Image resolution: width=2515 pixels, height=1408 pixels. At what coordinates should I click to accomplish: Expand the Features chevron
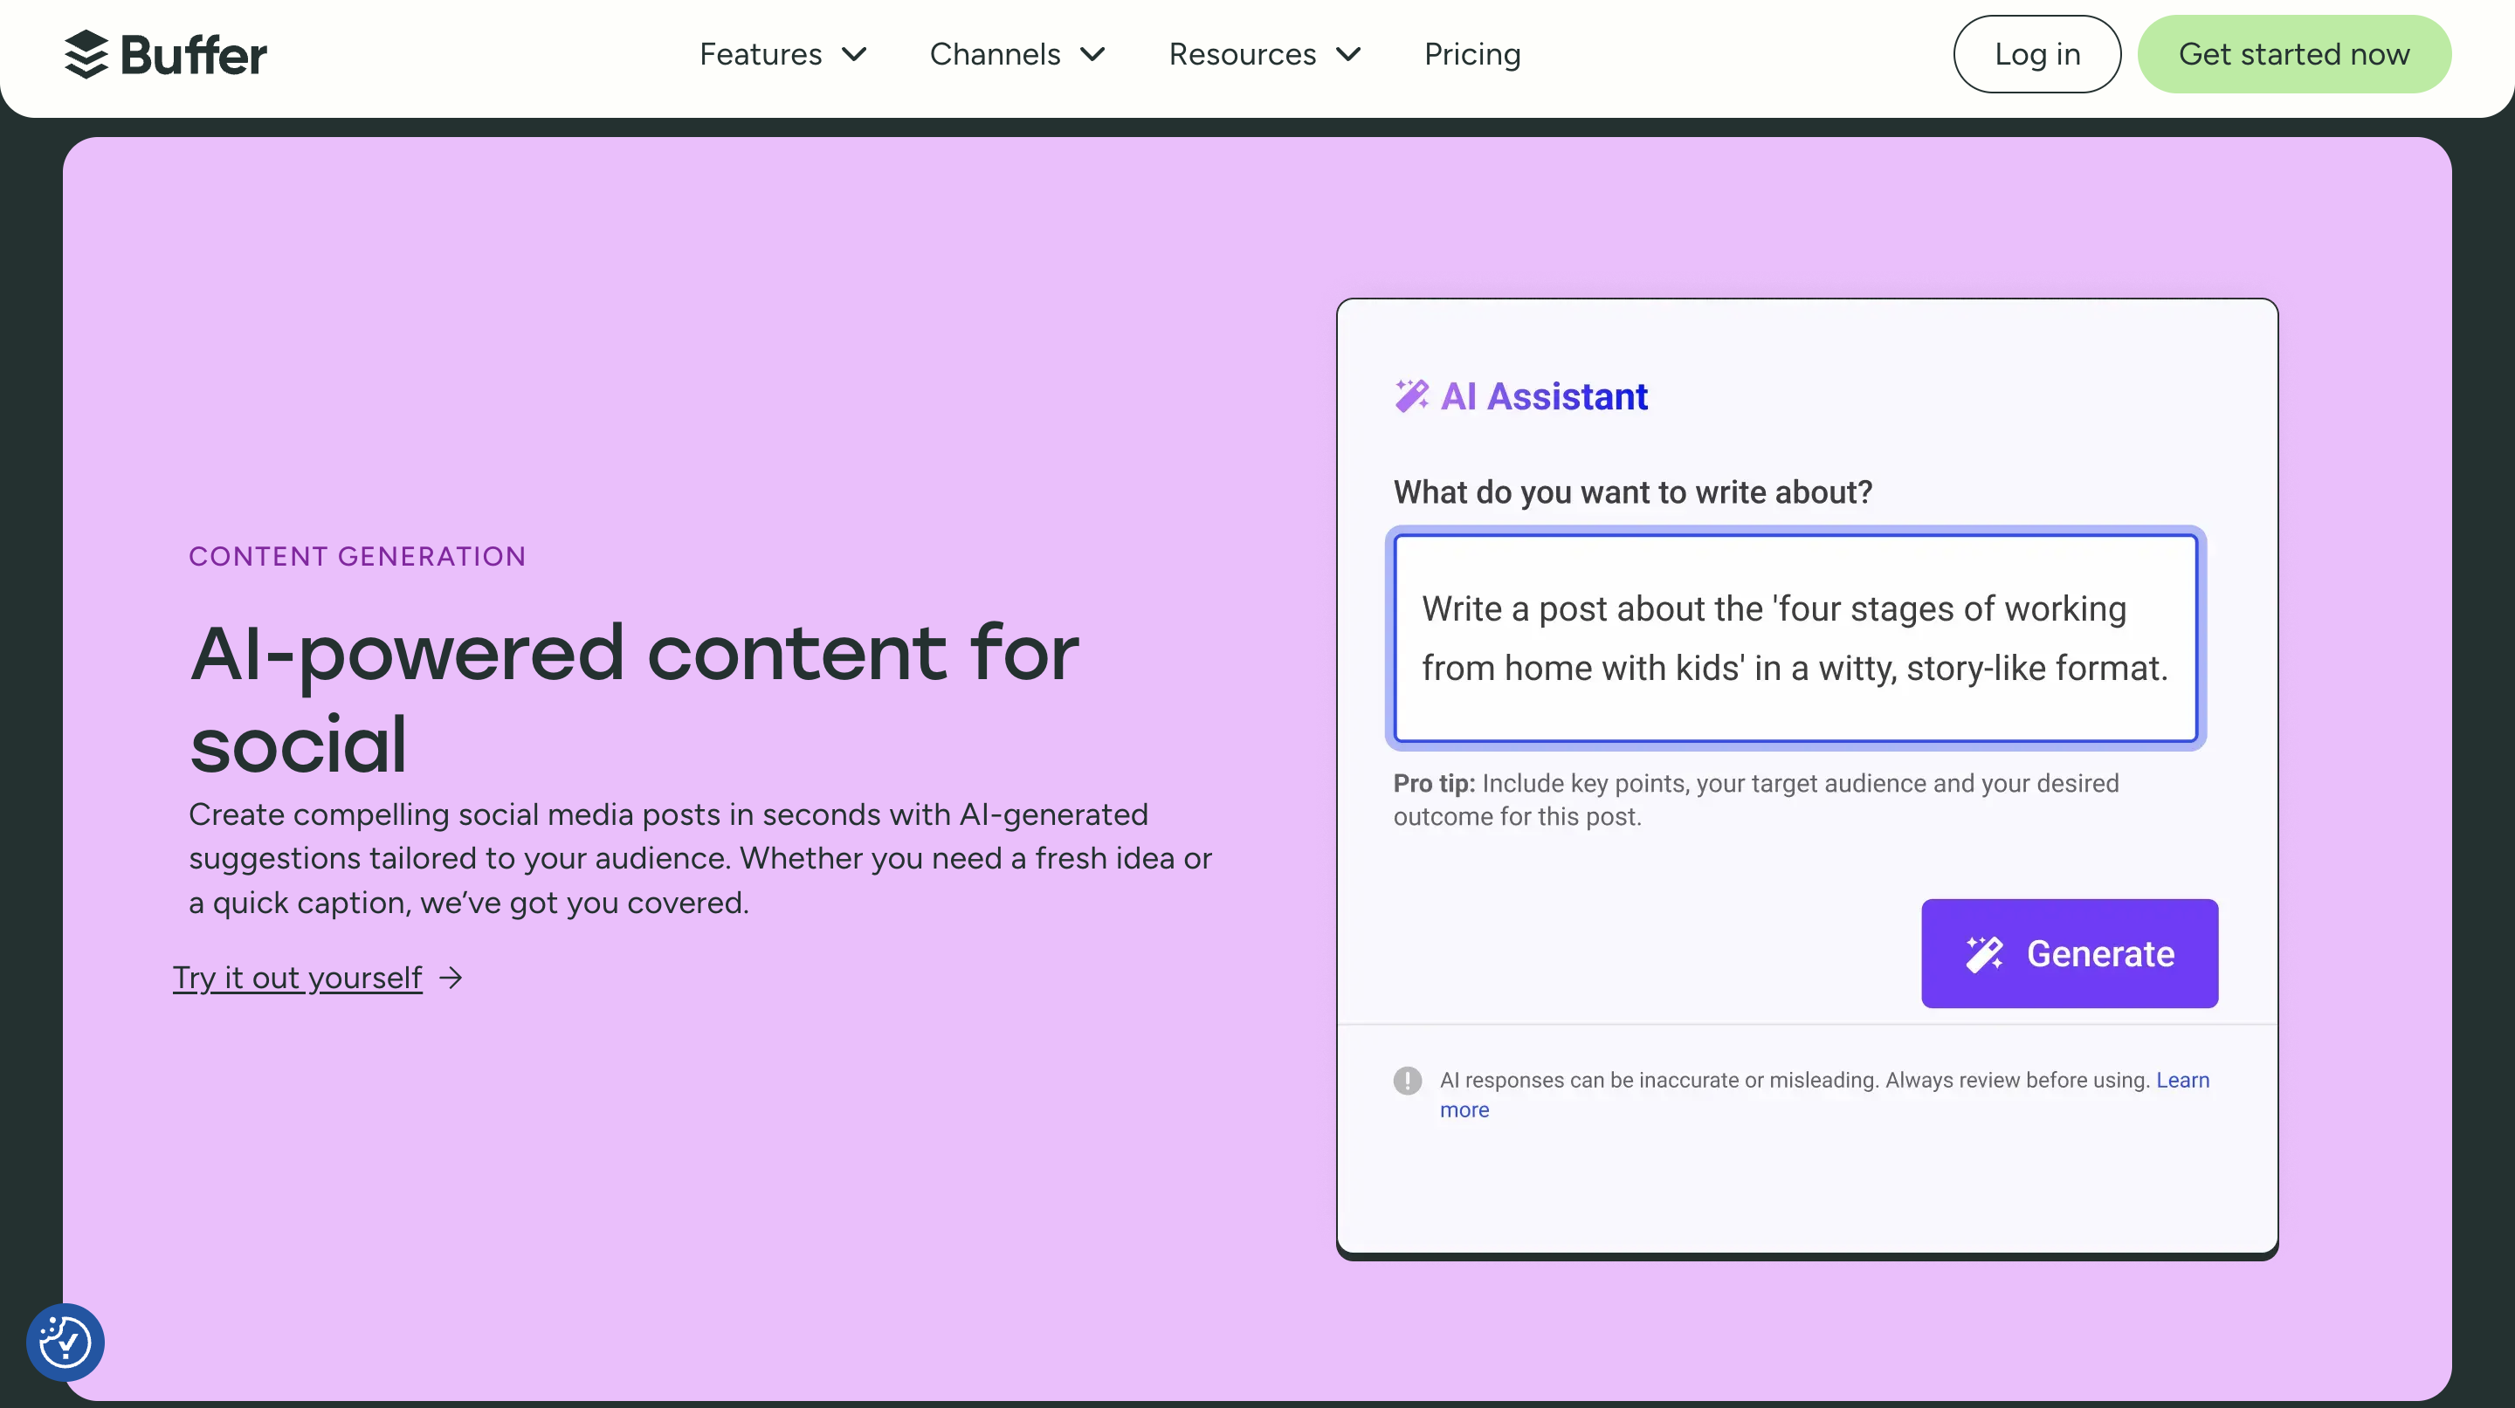[854, 55]
